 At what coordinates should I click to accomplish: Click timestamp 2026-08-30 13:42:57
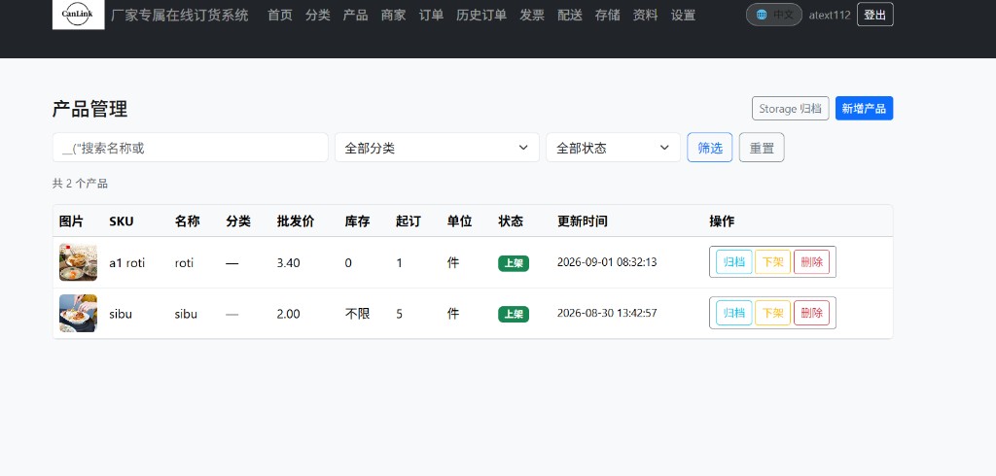[x=607, y=313]
